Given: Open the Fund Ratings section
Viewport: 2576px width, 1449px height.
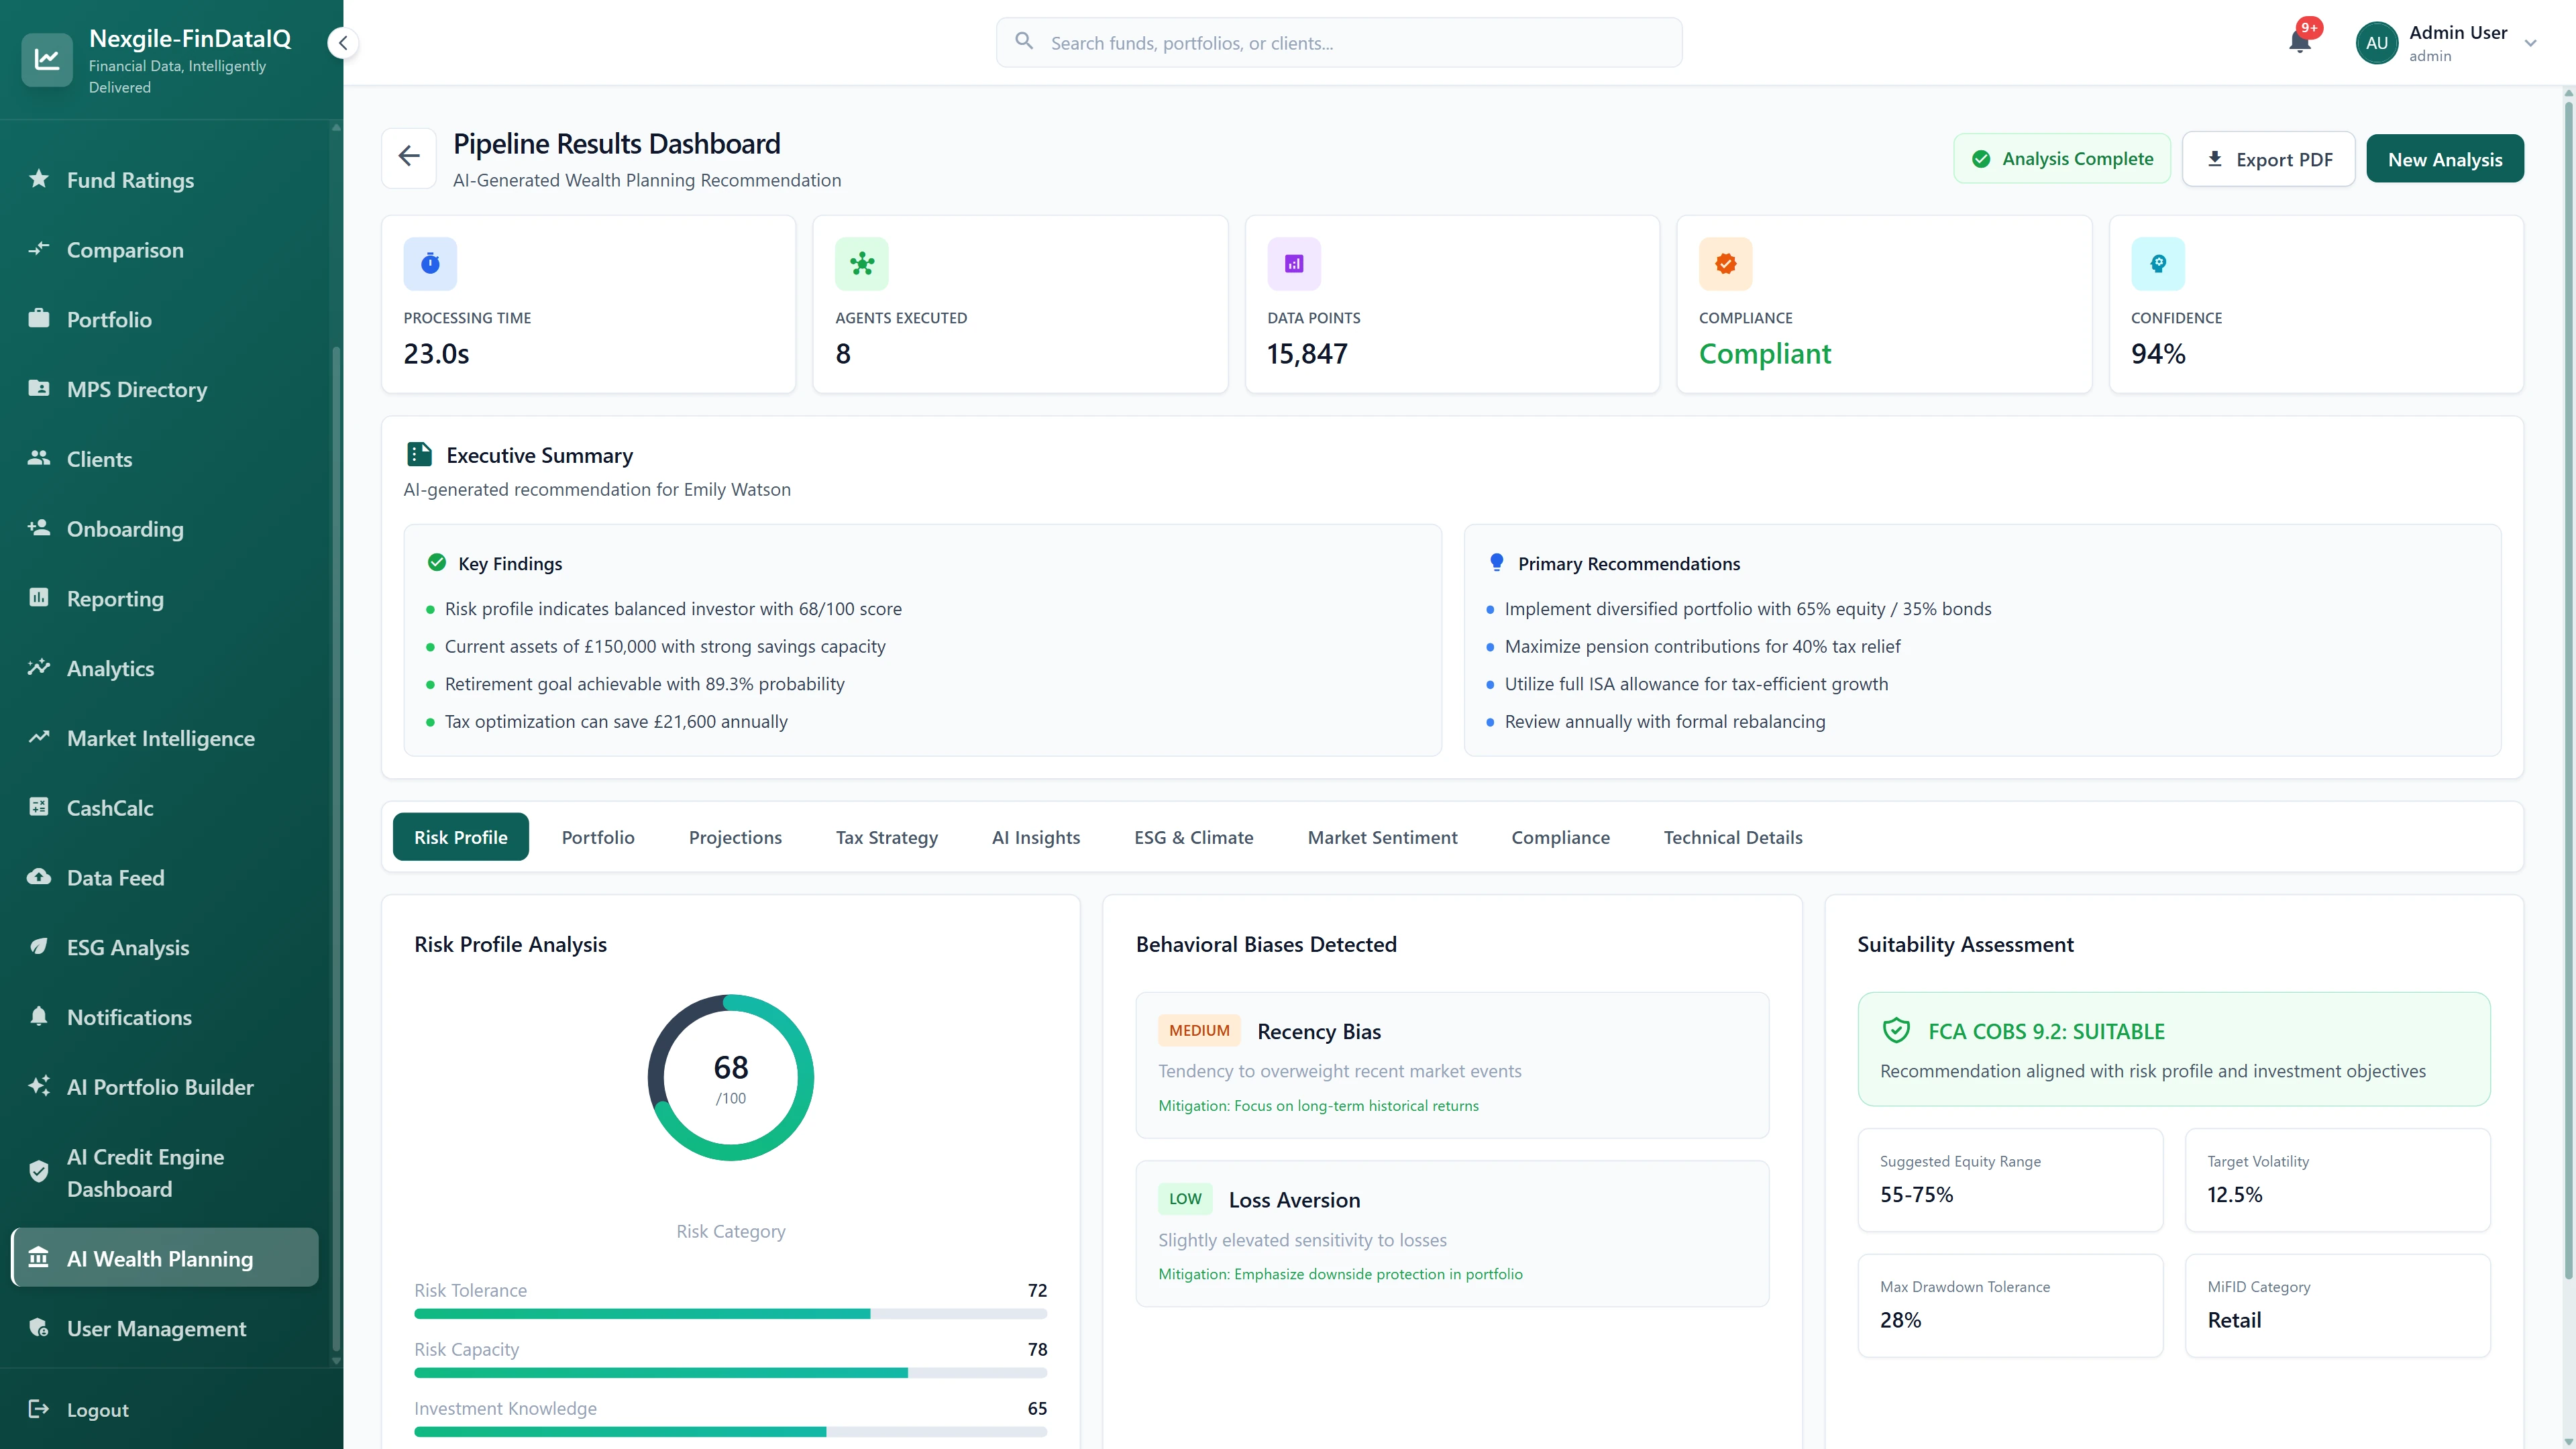Looking at the screenshot, I should 130,180.
